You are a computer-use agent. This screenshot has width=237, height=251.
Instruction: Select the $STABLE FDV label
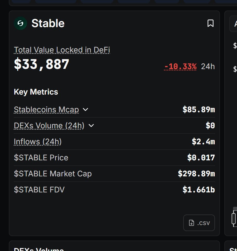(x=39, y=190)
